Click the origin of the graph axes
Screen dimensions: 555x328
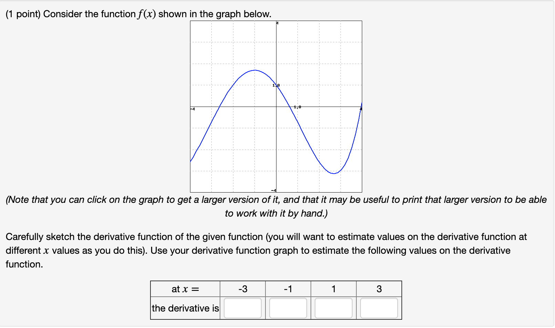276,107
